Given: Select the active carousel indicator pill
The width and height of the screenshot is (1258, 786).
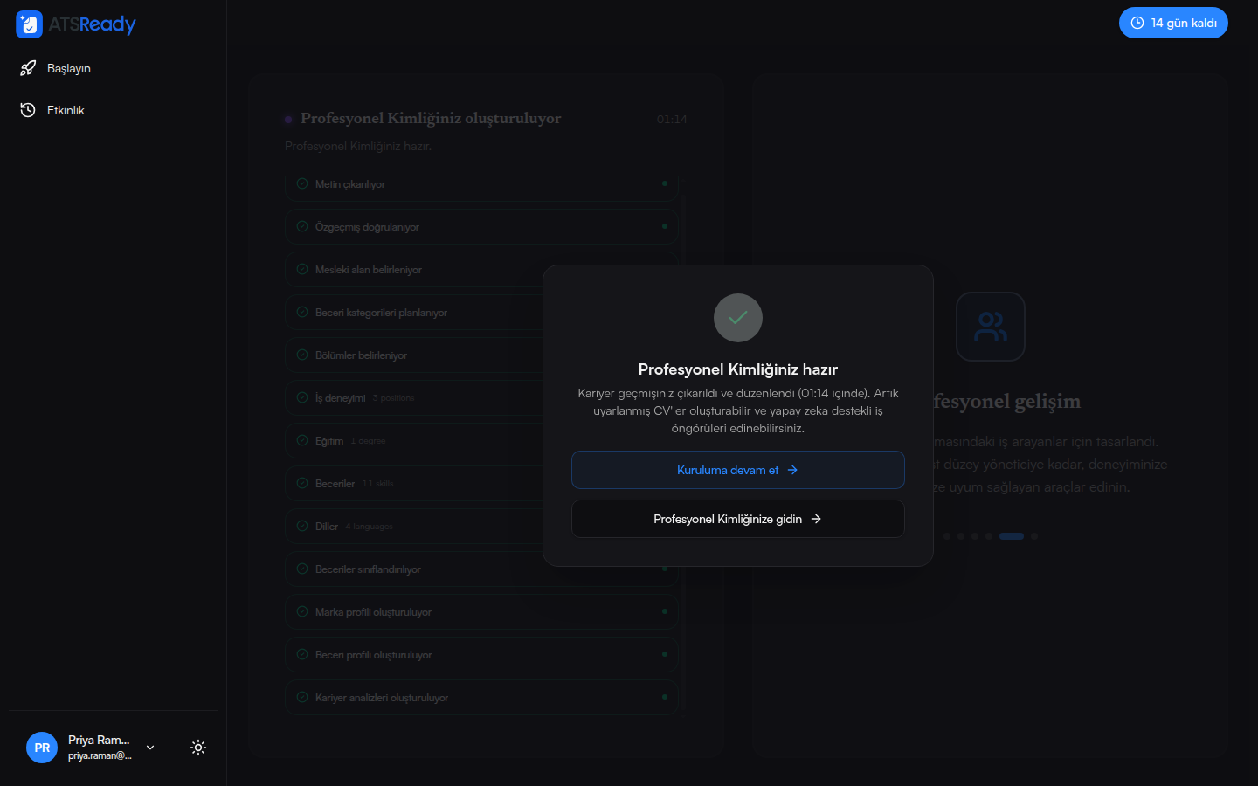Looking at the screenshot, I should (1012, 536).
